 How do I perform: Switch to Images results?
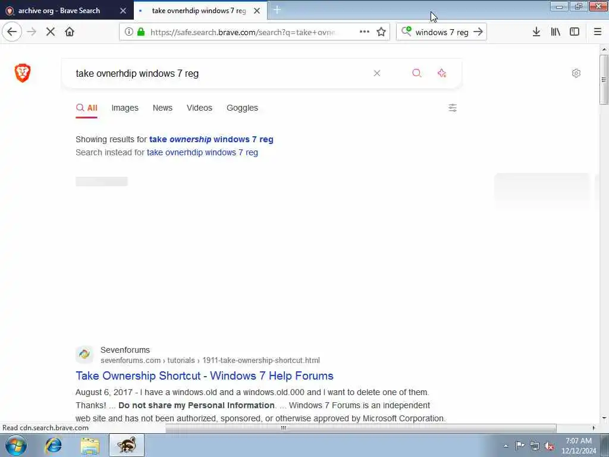(125, 108)
